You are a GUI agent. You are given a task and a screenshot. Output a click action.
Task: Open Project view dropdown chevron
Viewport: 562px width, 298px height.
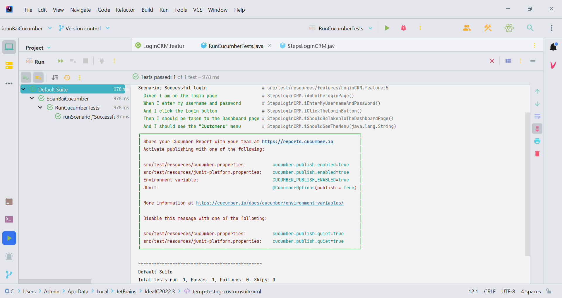49,48
